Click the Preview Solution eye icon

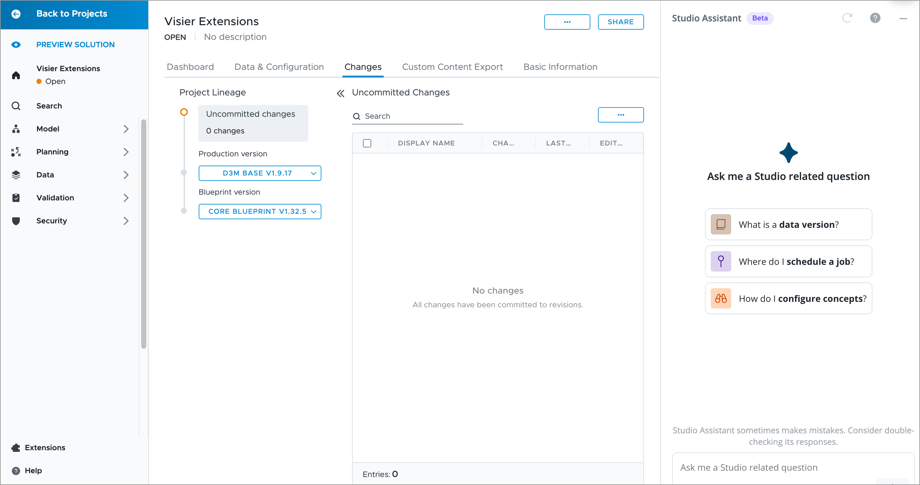16,45
